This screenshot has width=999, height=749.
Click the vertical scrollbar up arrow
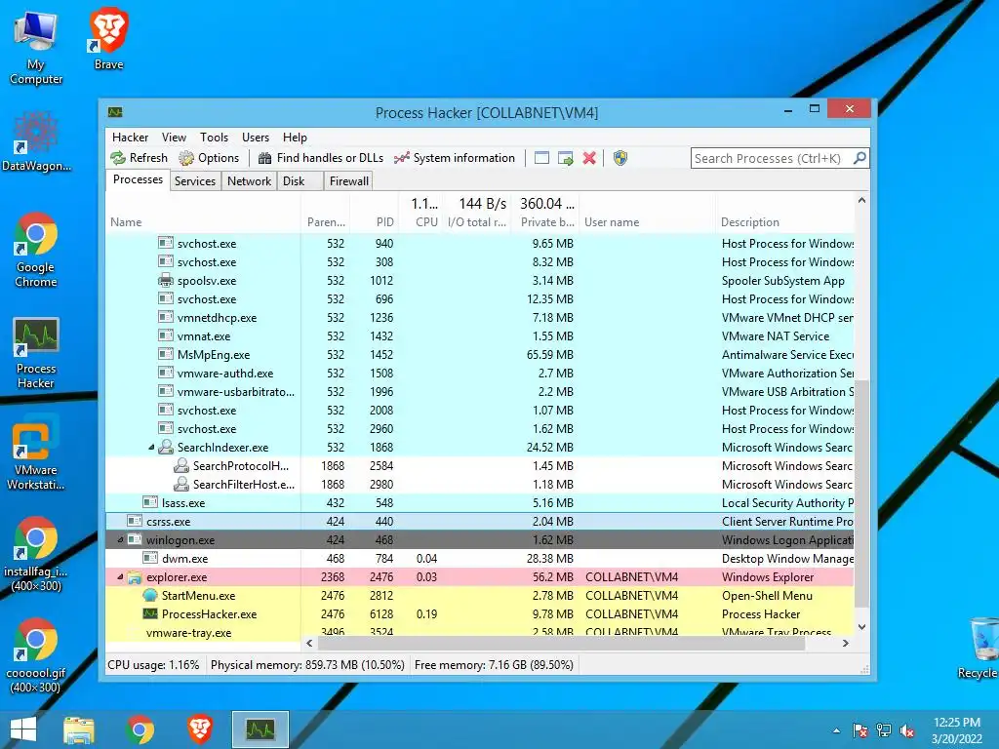[x=861, y=200]
